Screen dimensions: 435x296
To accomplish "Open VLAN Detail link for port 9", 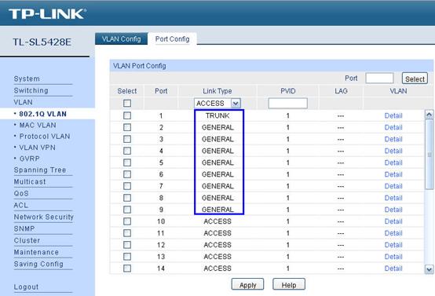I will pyautogui.click(x=393, y=210).
